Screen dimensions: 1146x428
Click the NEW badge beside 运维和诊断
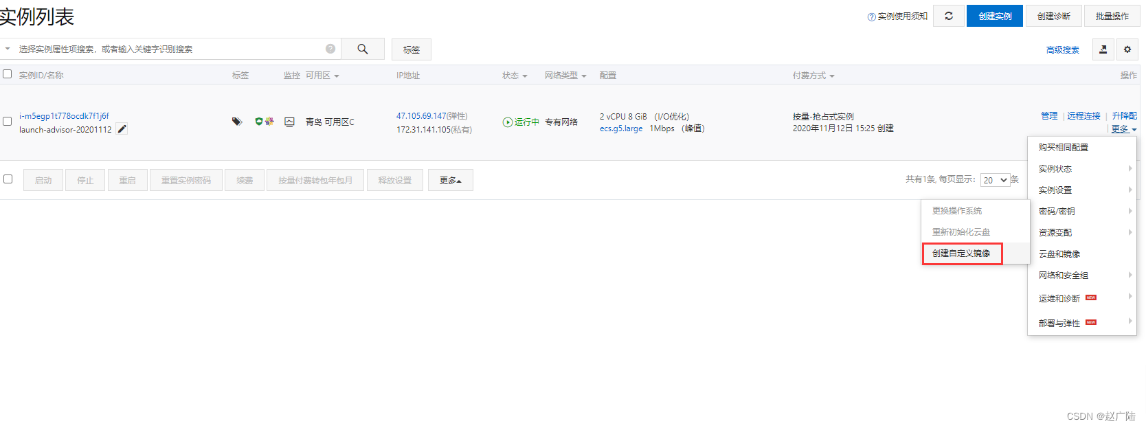[1091, 297]
